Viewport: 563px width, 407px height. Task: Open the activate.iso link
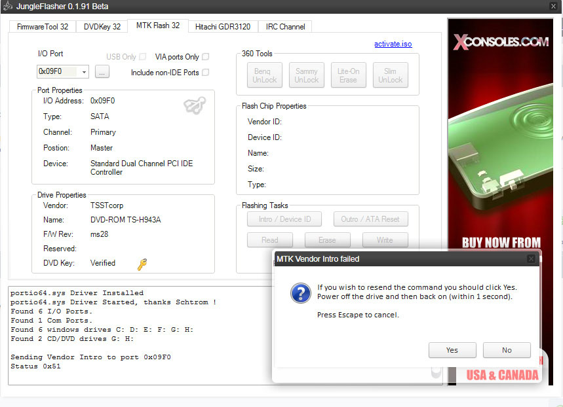pyautogui.click(x=393, y=44)
